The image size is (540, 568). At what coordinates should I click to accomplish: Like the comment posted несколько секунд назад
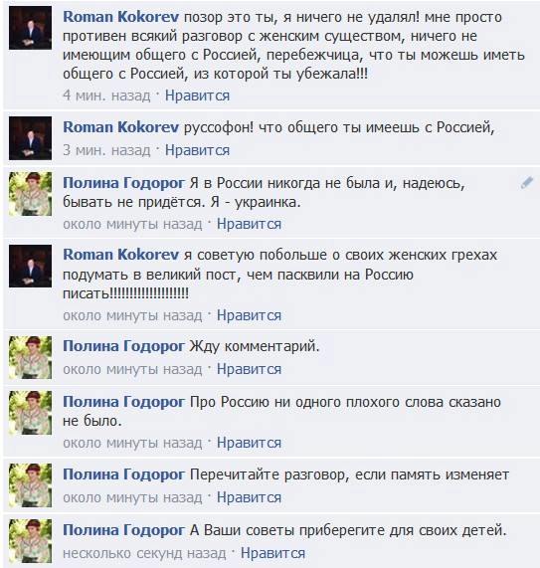click(x=273, y=553)
